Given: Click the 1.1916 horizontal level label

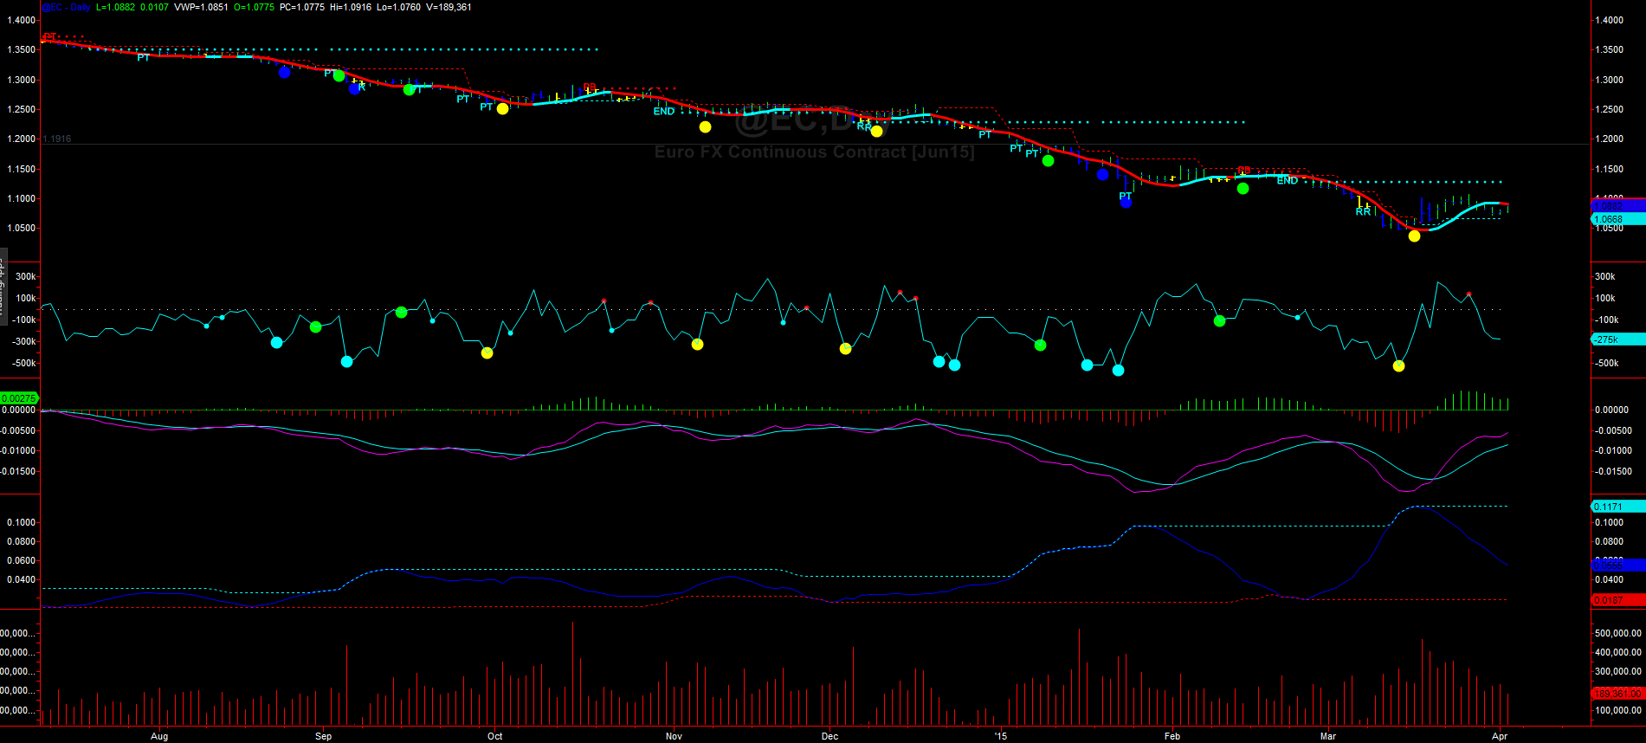Looking at the screenshot, I should [x=57, y=139].
